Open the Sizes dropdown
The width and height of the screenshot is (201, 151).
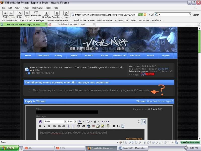point(72,122)
